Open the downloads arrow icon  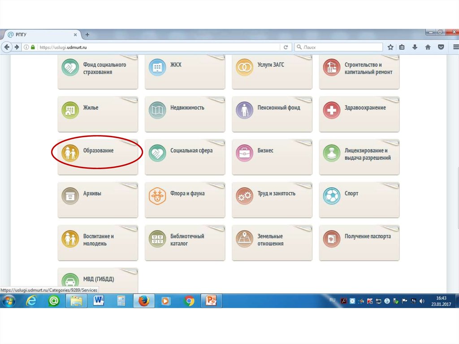coord(415,47)
